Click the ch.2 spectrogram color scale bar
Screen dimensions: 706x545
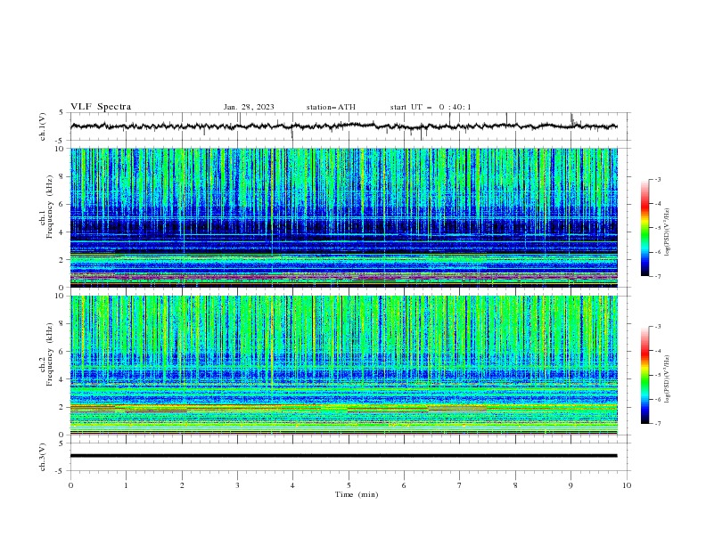[x=644, y=375]
